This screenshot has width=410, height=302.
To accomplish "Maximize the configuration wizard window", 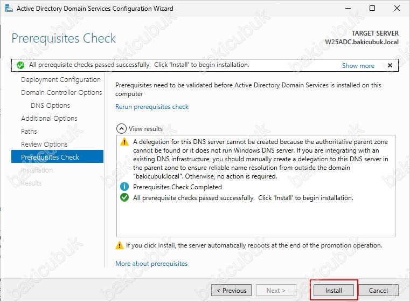I will [x=372, y=9].
